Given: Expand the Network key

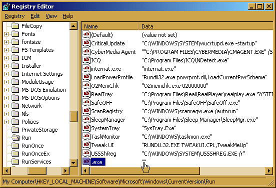Looking at the screenshot, I should click(6, 106).
